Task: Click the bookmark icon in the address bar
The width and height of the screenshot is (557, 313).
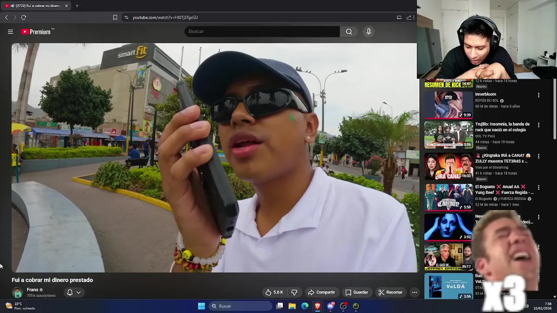Action: [x=115, y=17]
